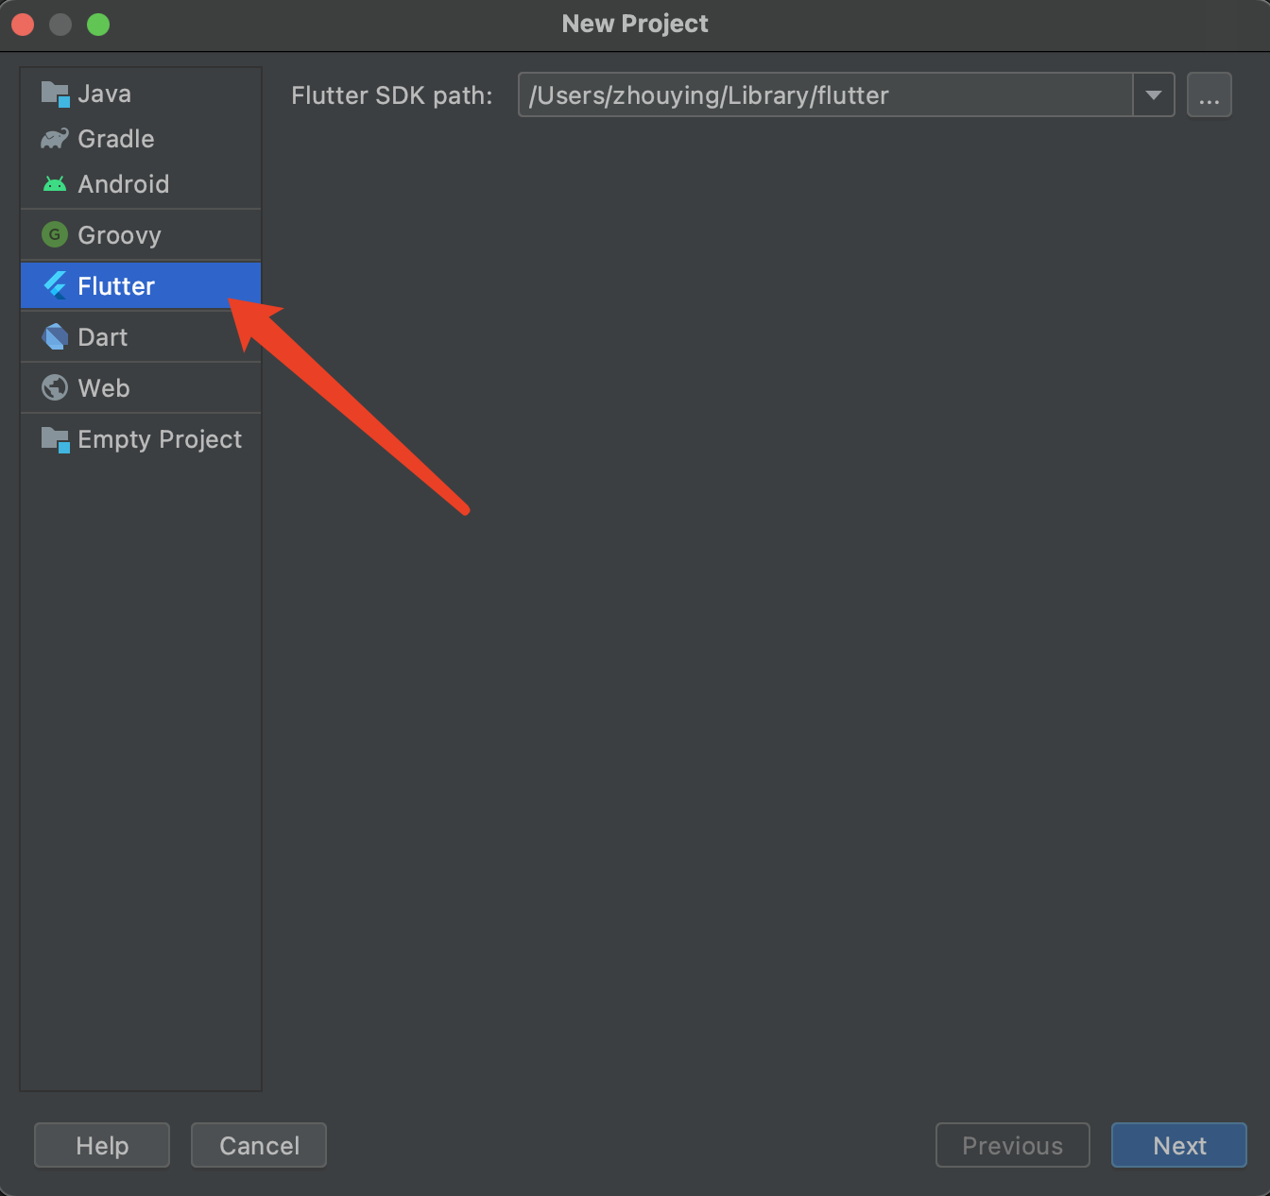This screenshot has width=1270, height=1196.
Task: Select Gradle project type label
Action: pos(115,139)
